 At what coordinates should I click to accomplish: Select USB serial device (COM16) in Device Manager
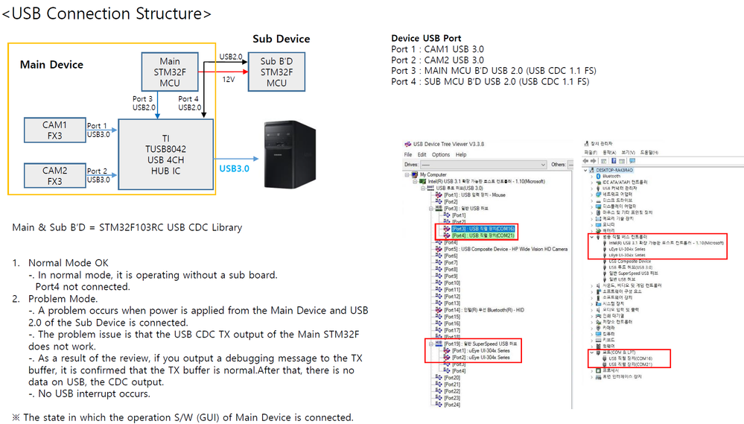point(631,358)
